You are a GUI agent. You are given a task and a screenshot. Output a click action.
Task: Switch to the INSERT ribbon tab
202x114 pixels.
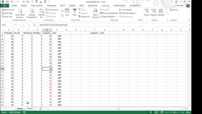[24, 6]
